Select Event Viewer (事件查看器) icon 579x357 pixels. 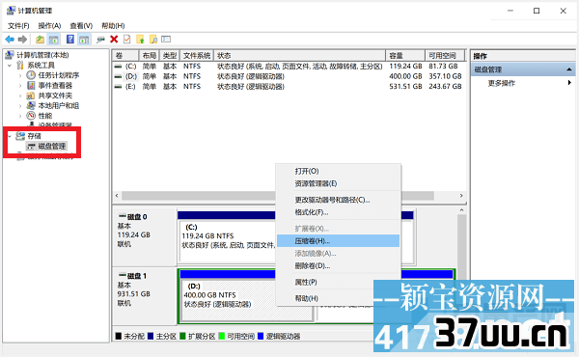(31, 85)
